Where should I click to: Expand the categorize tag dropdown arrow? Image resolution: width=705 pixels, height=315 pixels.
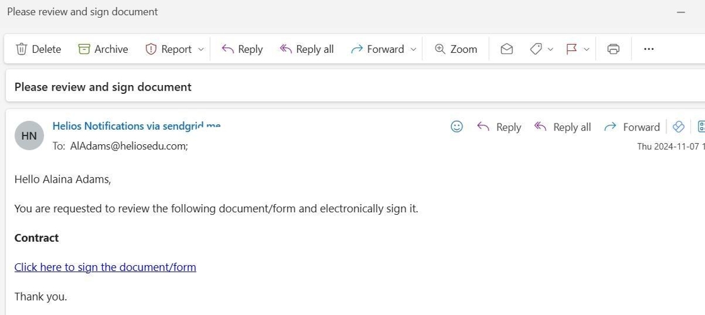(x=551, y=49)
